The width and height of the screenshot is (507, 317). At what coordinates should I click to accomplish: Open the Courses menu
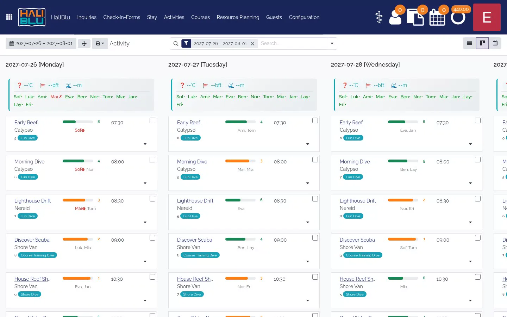[x=200, y=17]
